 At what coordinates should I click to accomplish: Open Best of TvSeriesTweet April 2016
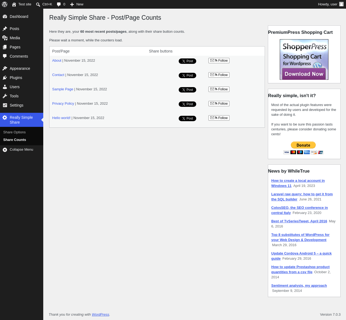[x=299, y=221]
